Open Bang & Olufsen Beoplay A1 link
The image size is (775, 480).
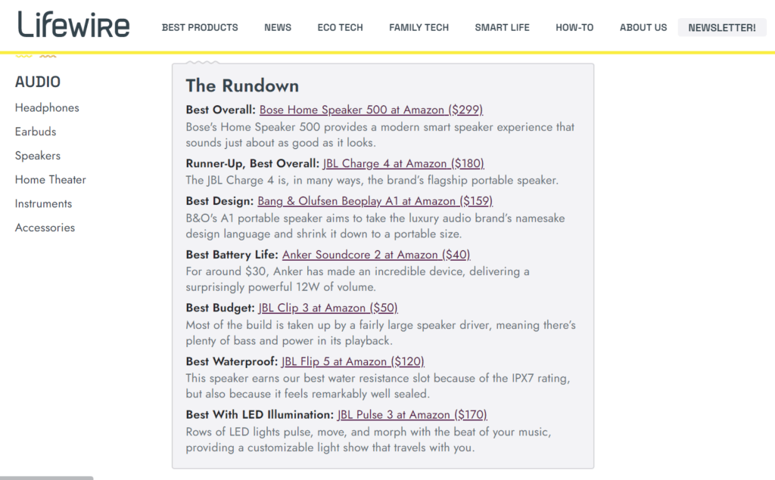coord(375,201)
